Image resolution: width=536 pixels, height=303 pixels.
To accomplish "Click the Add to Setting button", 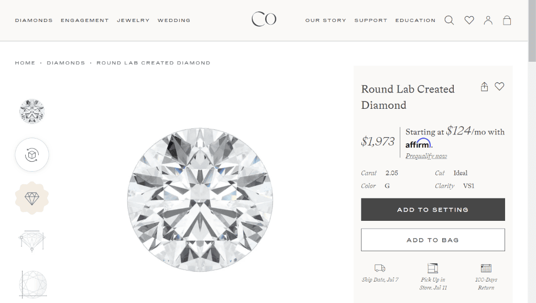I will [x=433, y=210].
